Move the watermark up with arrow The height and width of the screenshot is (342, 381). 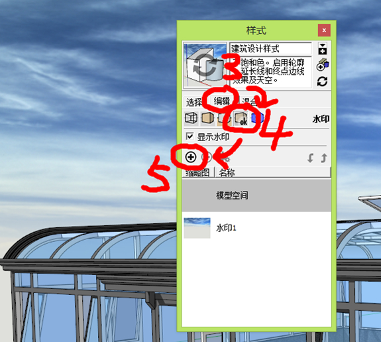coord(323,158)
